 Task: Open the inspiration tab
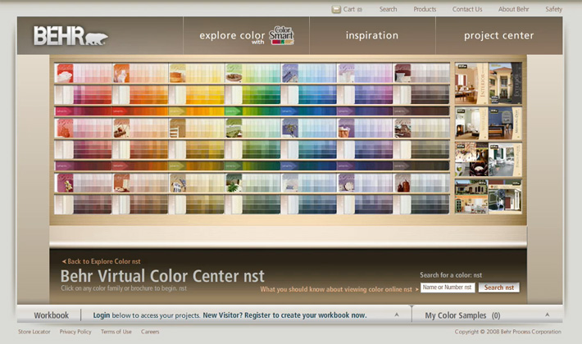pyautogui.click(x=372, y=35)
